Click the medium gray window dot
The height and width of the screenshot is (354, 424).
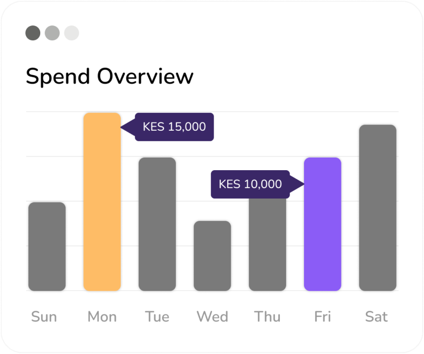pos(52,33)
